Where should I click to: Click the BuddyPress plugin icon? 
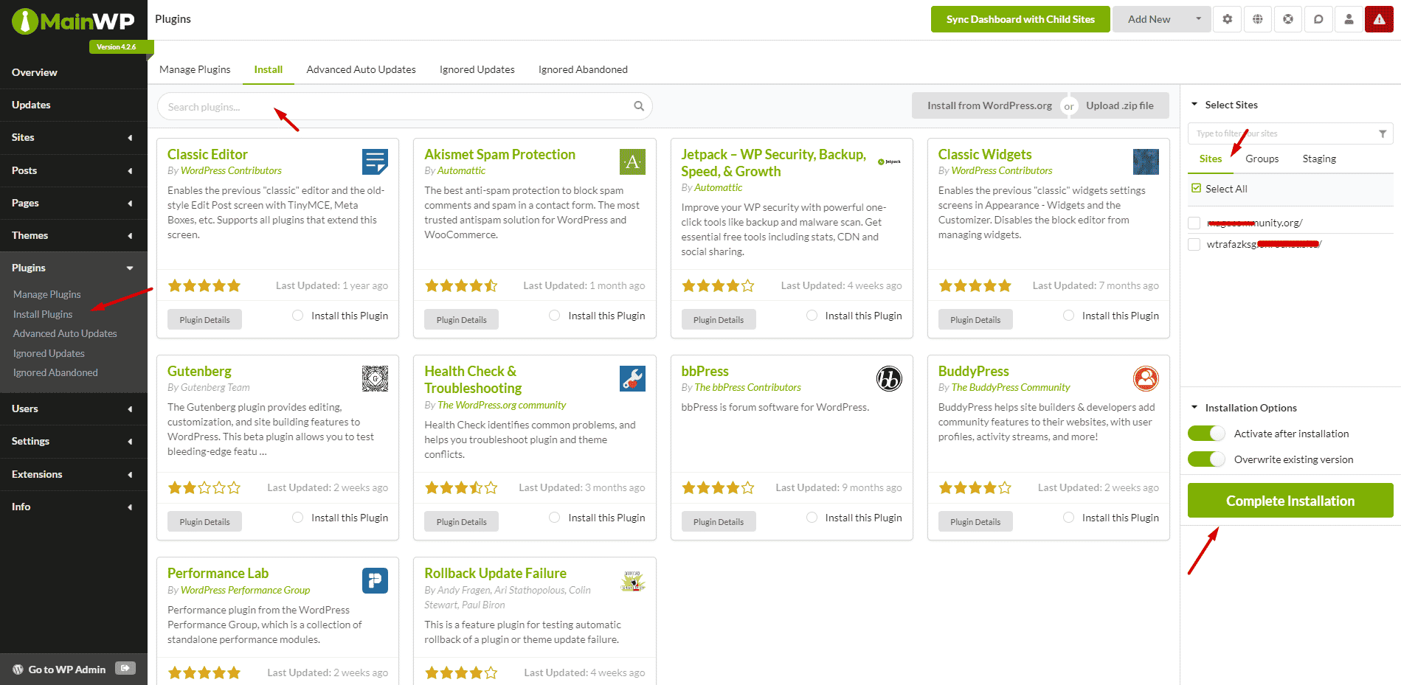point(1146,378)
